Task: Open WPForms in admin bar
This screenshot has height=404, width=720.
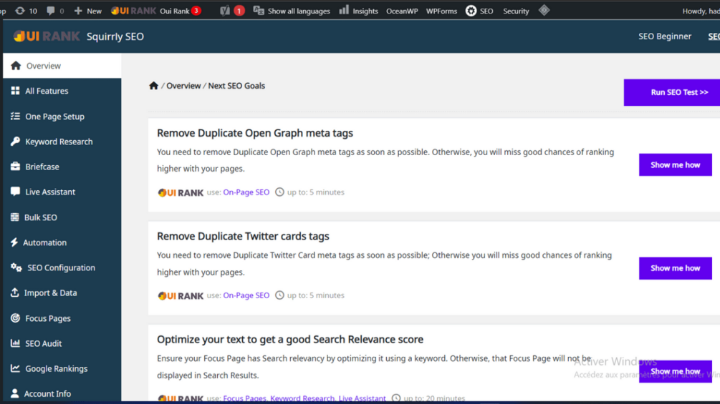Action: pos(441,11)
